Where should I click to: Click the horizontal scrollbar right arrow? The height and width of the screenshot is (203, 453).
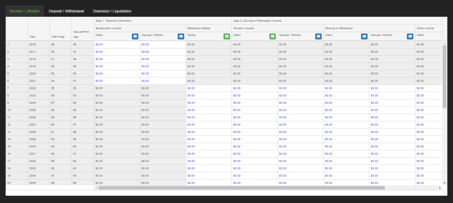point(440,188)
